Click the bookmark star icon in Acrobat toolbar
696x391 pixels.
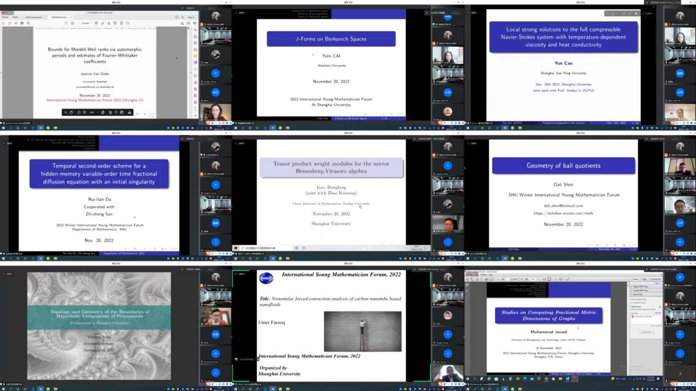(x=9, y=23)
